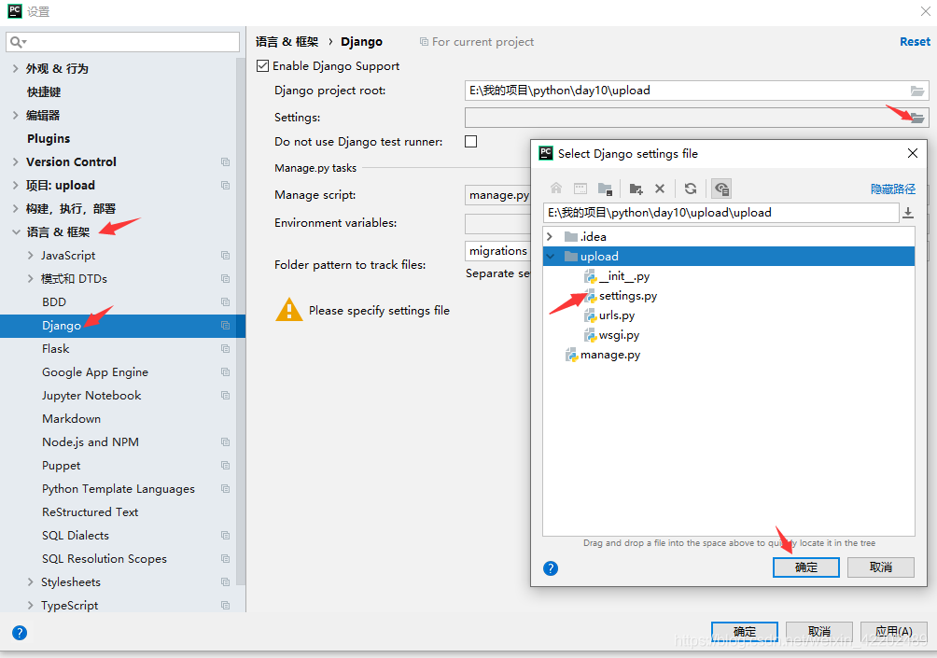937x658 pixels.
Task: Collapse upload folder in file tree
Action: click(x=550, y=257)
